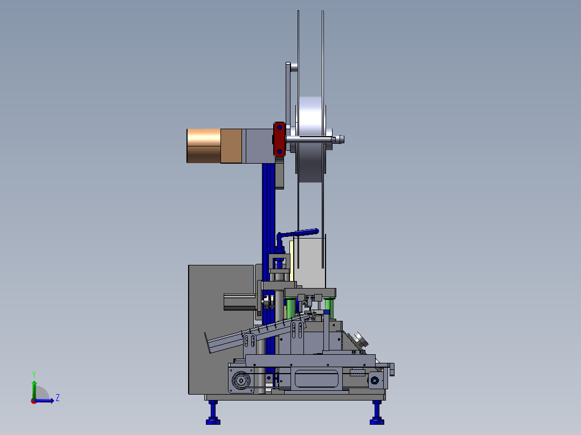Viewport: 581px width, 435px height.
Task: Select the inclined feed chute
Action: (x=255, y=333)
